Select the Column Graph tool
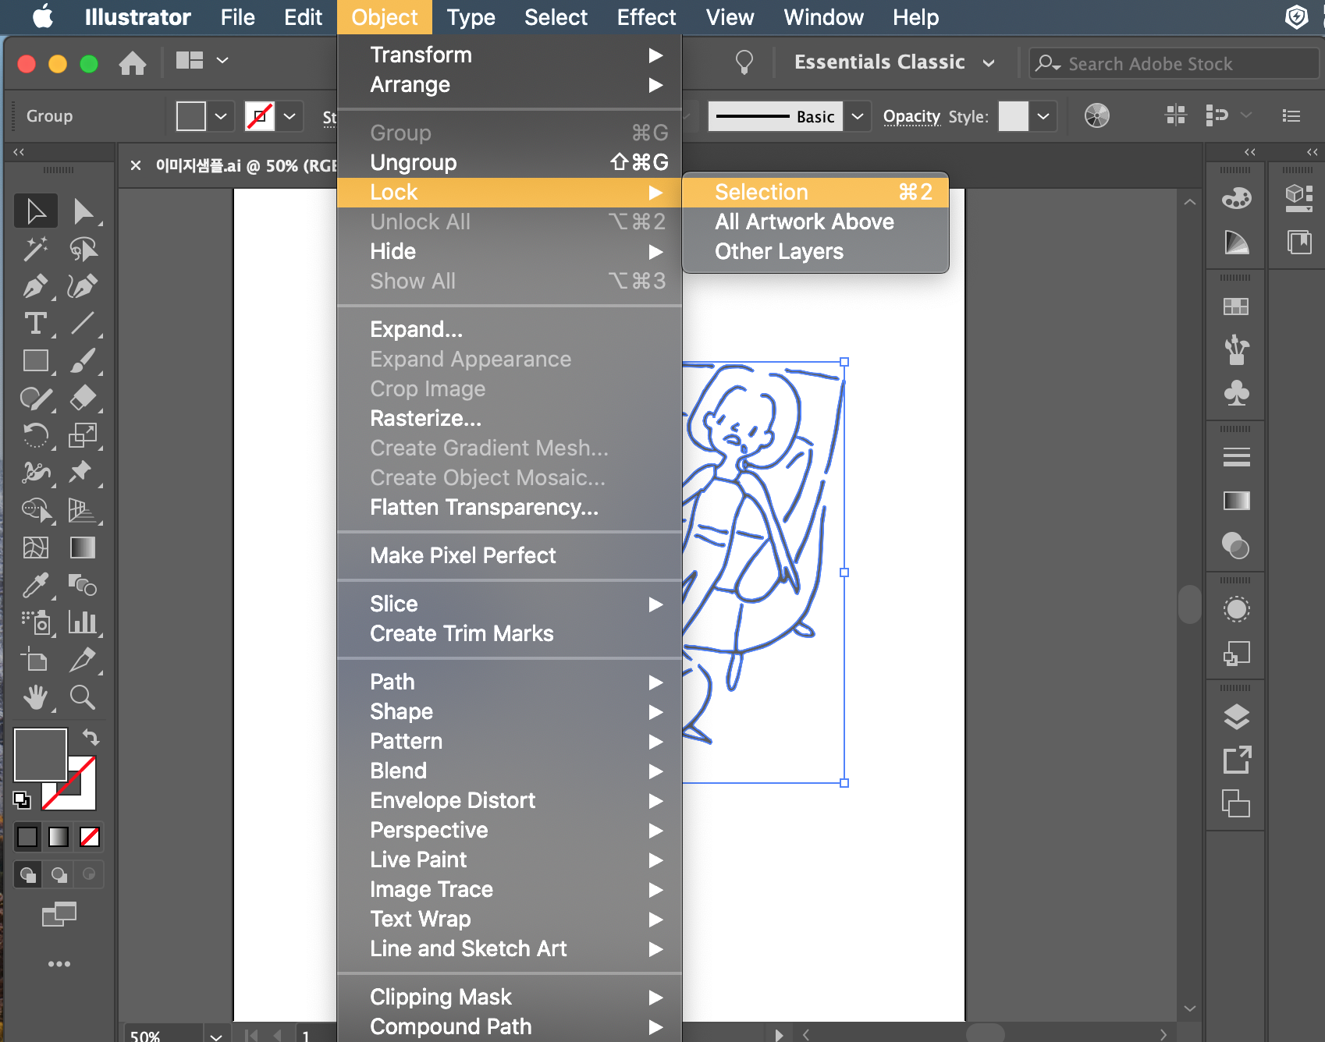This screenshot has width=1325, height=1042. [83, 622]
